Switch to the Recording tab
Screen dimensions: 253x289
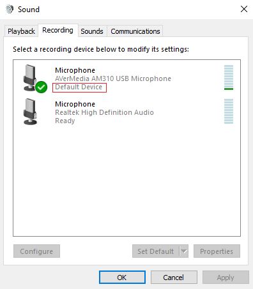pyautogui.click(x=57, y=30)
